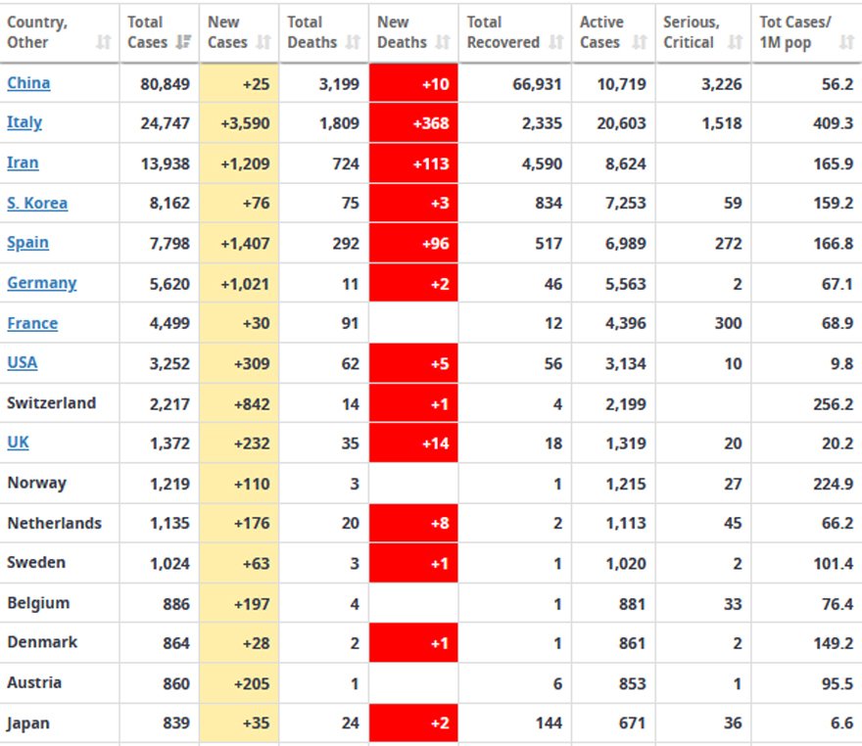Image resolution: width=862 pixels, height=746 pixels.
Task: Open the Italy country link
Action: tap(24, 123)
